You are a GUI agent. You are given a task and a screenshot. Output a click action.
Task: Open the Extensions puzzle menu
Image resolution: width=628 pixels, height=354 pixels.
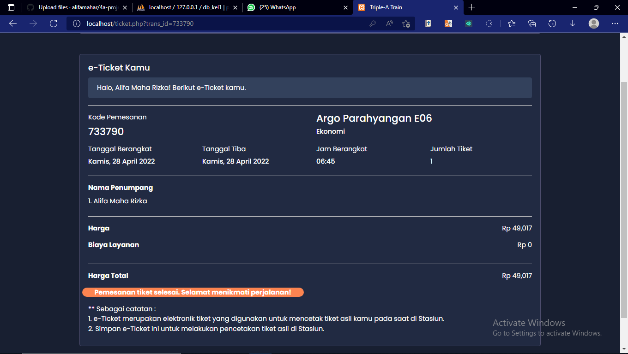[489, 23]
